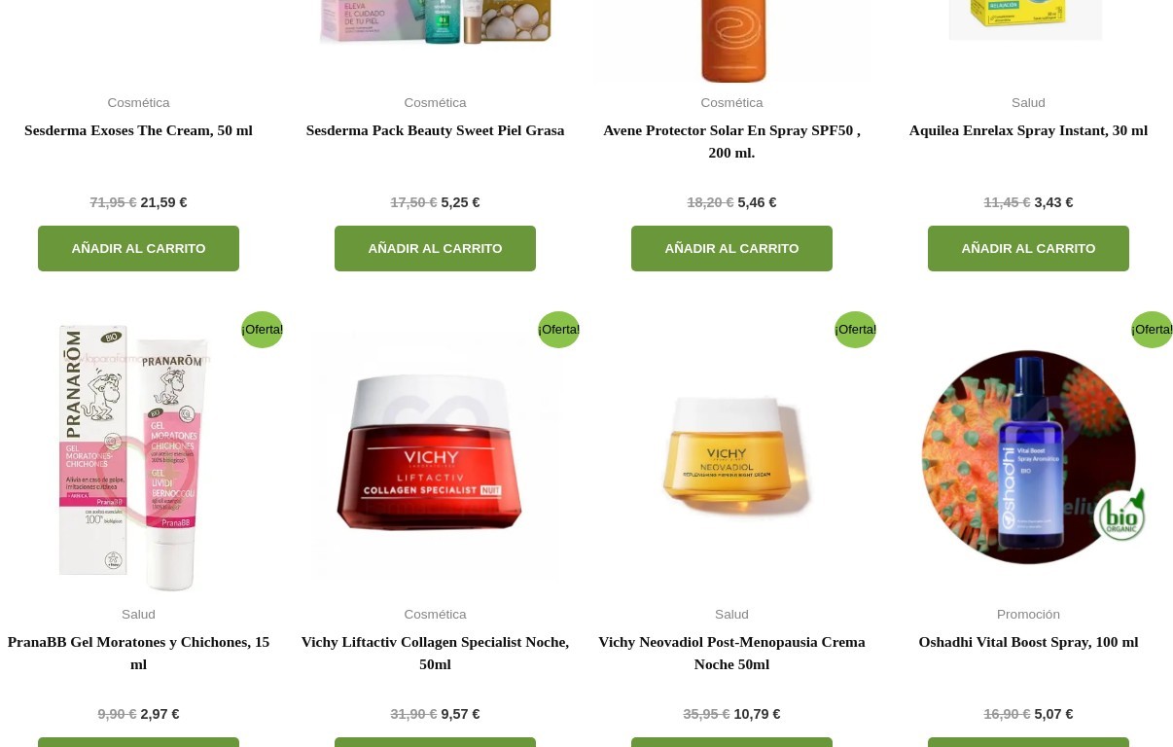
Task: Open Vichy Neovadiol Post-Menopausia Crema Noche link
Action: click(731, 653)
